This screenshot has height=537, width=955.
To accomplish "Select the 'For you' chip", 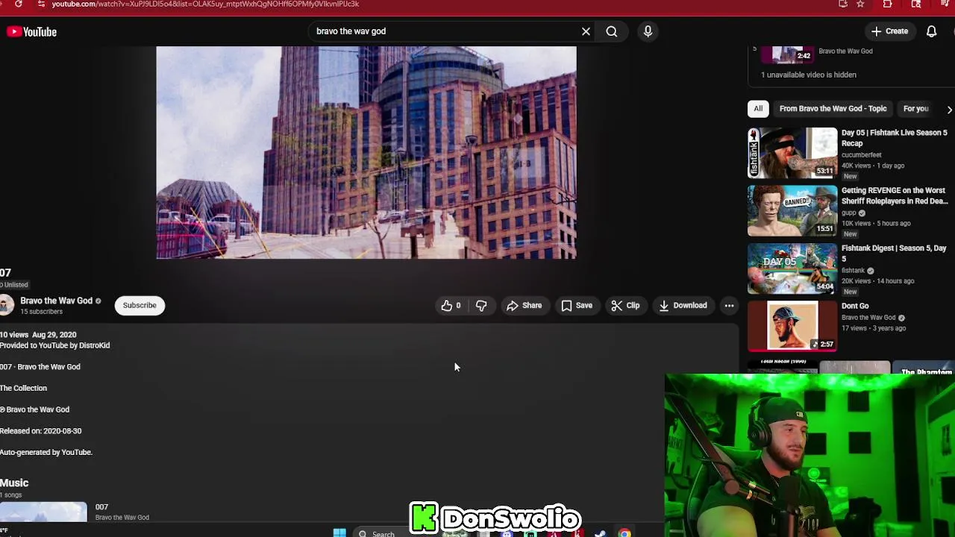I will tap(915, 109).
